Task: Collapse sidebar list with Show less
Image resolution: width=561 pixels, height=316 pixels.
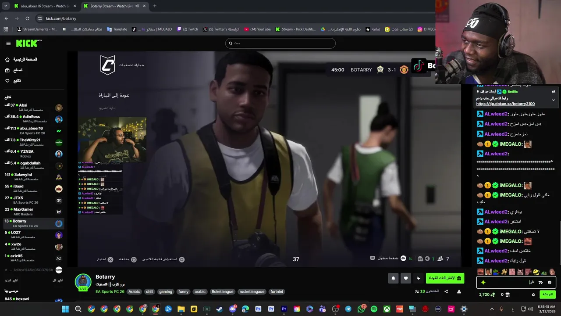Action: point(58,280)
